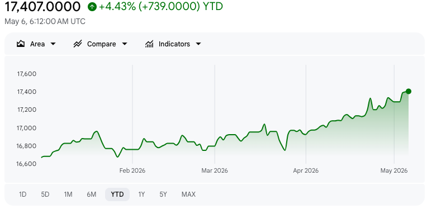Switch to the 1D range
This screenshot has height=209, width=427.
tap(22, 194)
